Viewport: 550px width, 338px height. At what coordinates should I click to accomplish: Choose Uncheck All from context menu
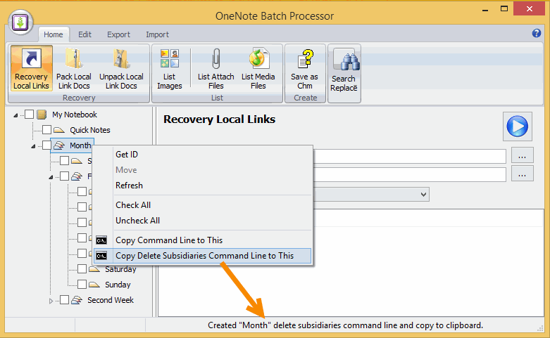click(x=202, y=221)
